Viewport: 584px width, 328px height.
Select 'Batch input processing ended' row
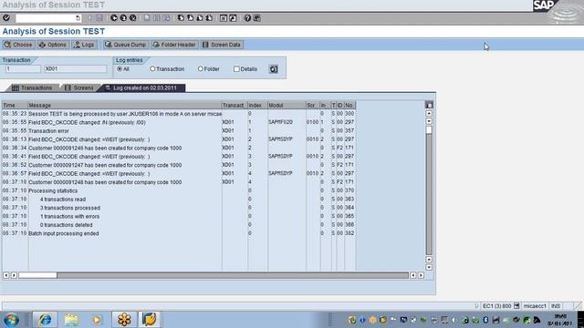coord(179,233)
